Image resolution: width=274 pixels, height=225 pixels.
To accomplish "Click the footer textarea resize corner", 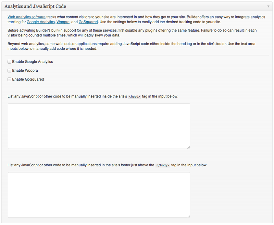I will (x=188, y=216).
